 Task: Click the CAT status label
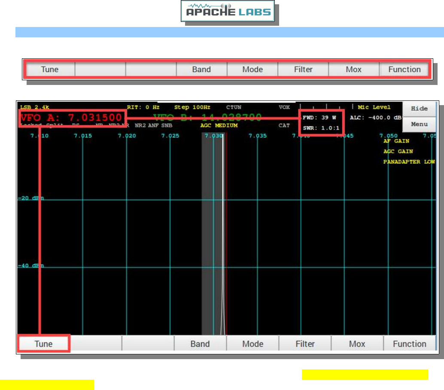click(x=284, y=125)
